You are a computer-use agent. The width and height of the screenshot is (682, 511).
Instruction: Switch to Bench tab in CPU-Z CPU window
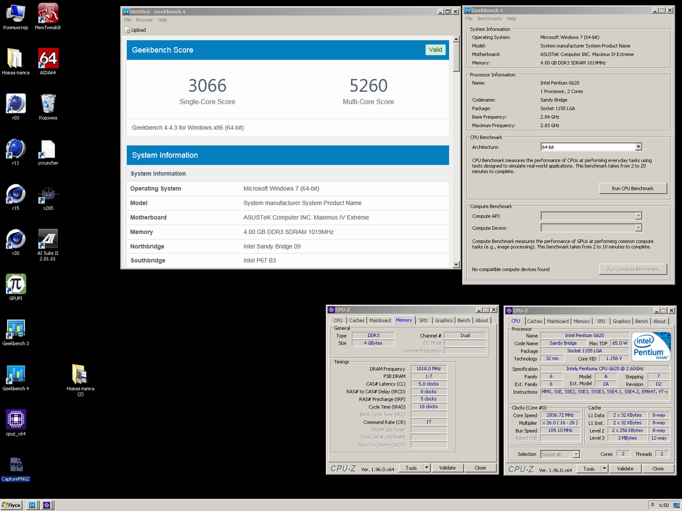(x=642, y=321)
